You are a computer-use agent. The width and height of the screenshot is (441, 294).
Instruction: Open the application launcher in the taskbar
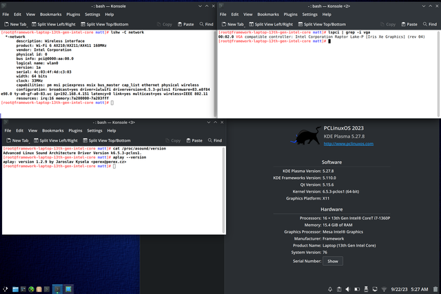coord(6,289)
